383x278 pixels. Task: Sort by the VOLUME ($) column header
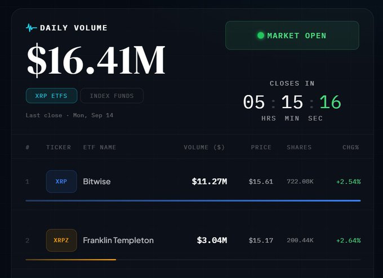click(204, 147)
